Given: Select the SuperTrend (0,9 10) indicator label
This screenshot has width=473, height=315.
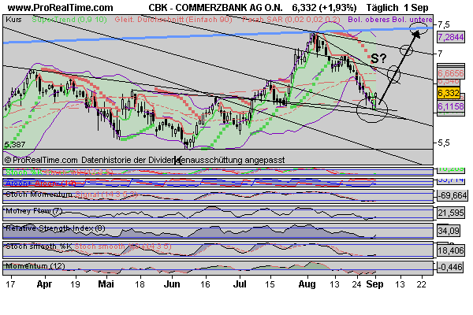Looking at the screenshot, I should pos(69,20).
